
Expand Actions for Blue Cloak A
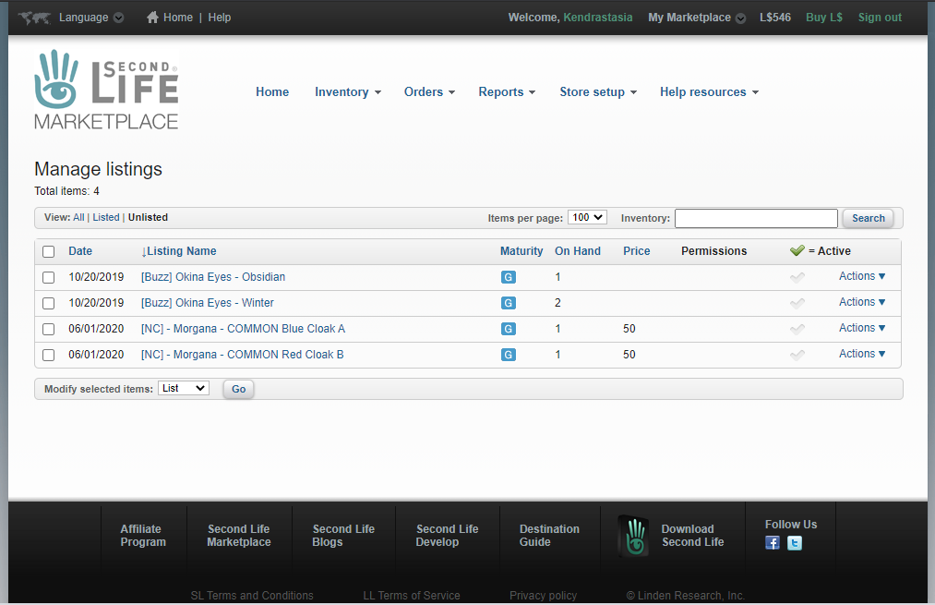pos(862,328)
